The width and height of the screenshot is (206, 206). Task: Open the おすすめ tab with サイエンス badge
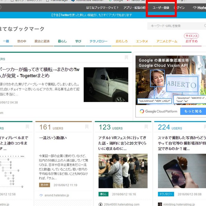click(x=192, y=41)
